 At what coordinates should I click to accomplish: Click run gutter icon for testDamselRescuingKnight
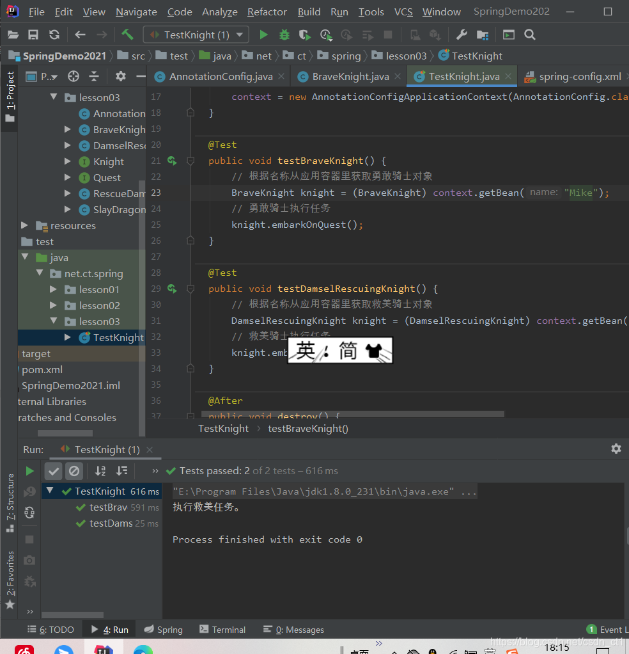(172, 289)
